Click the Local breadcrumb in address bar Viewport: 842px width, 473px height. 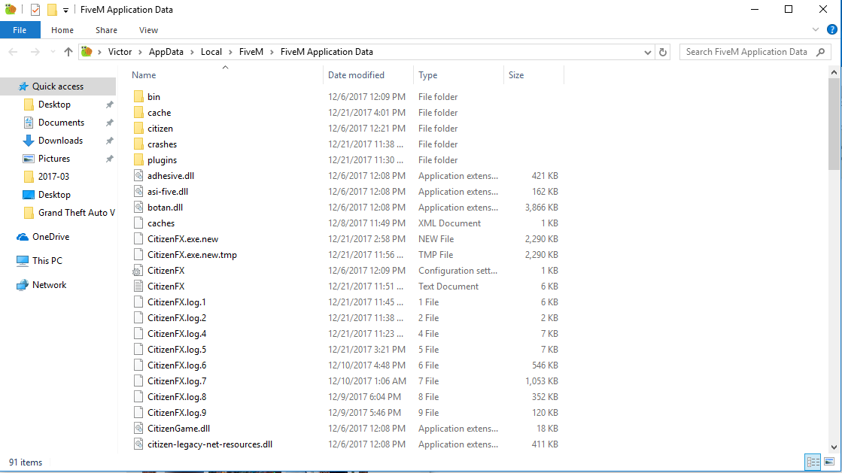211,52
